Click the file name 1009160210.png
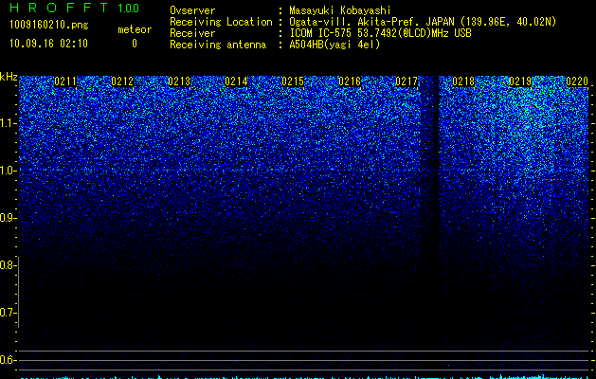The width and height of the screenshot is (596, 379). click(49, 26)
